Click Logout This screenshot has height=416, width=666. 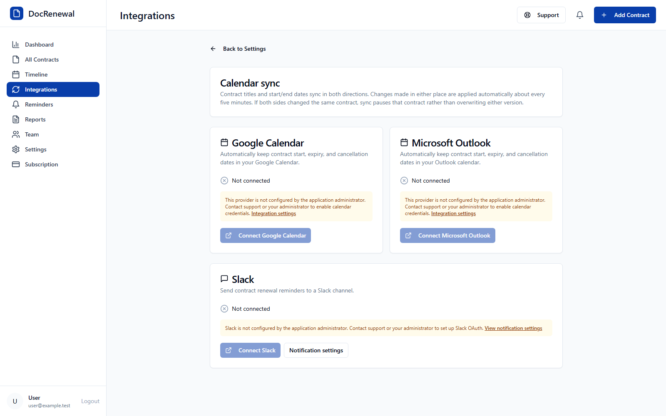[x=90, y=401]
